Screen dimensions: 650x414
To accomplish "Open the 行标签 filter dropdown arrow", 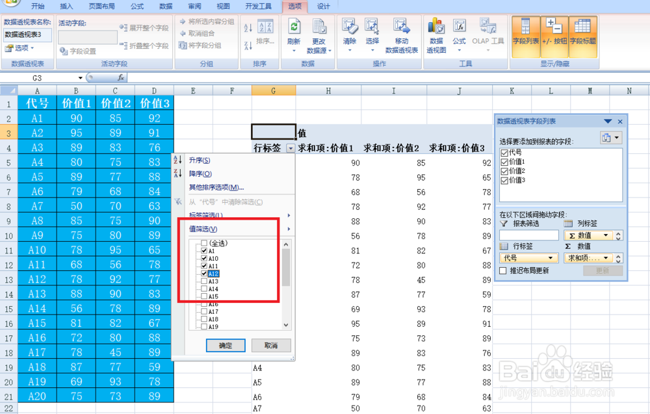I will [291, 148].
